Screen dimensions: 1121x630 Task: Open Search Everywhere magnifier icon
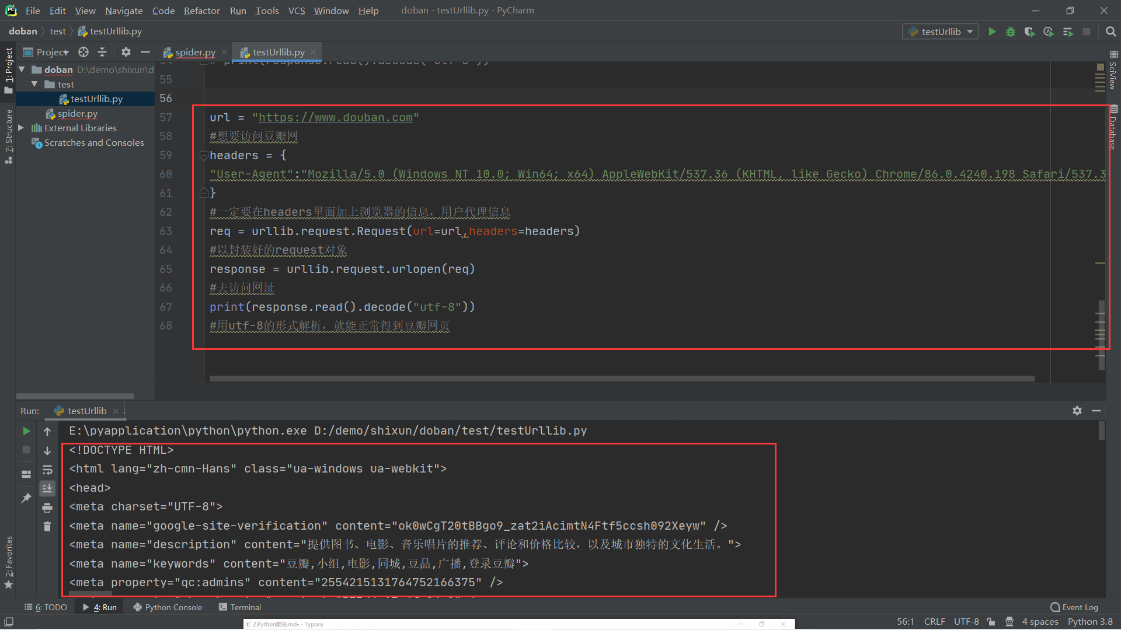coord(1110,32)
